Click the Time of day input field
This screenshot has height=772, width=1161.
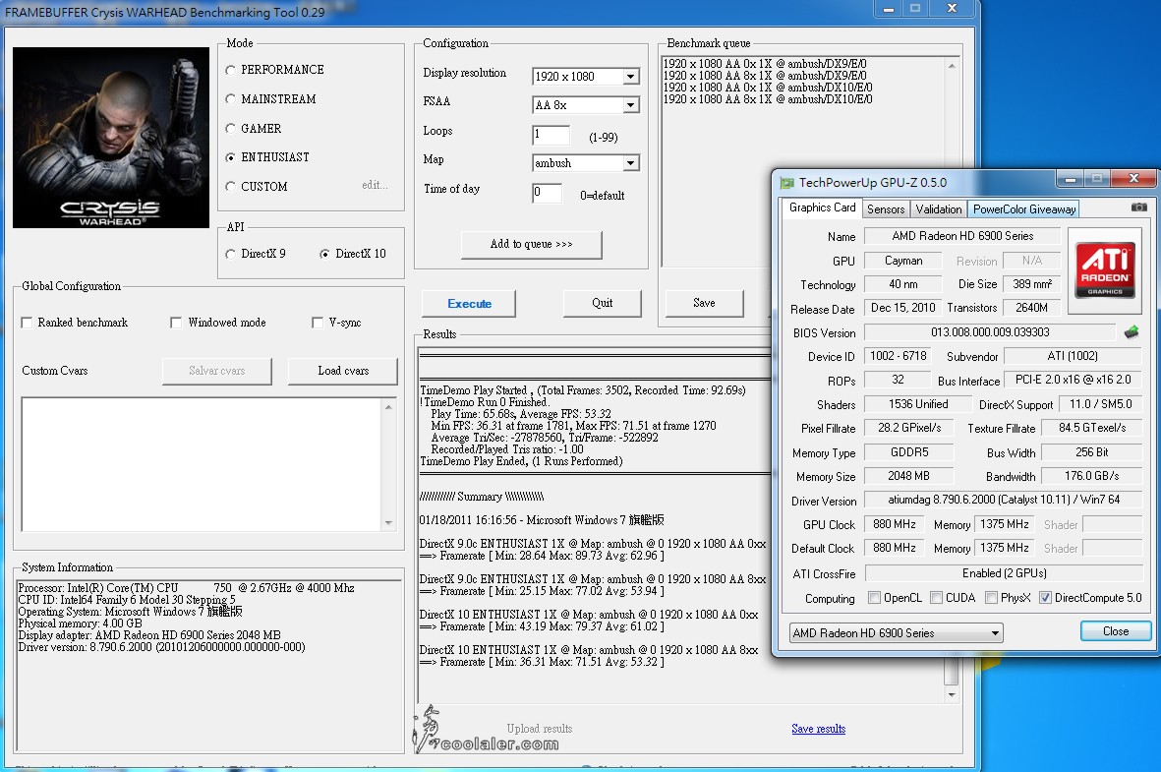(547, 194)
